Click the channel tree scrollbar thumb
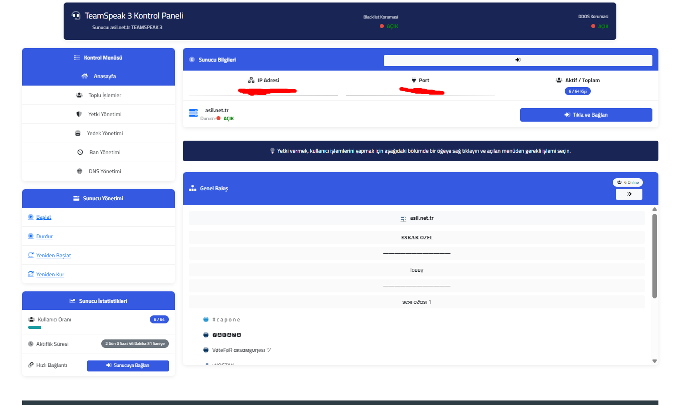 [x=654, y=256]
